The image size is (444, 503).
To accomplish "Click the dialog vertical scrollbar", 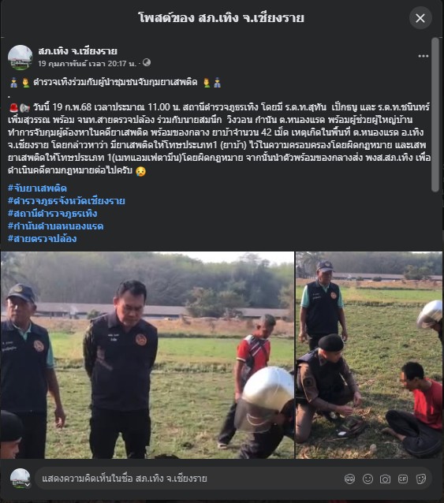I will (x=435, y=115).
